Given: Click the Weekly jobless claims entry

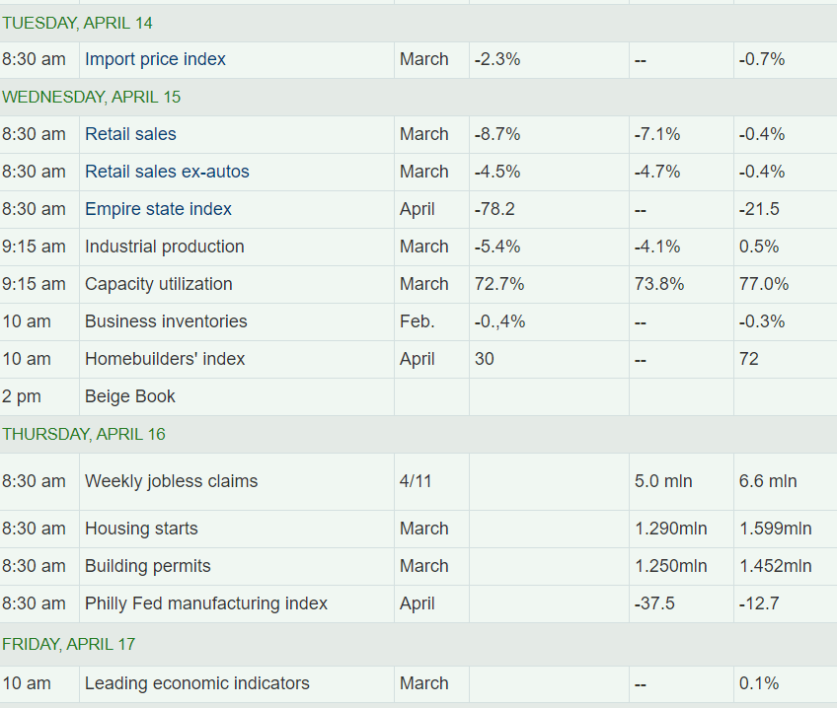Looking at the screenshot, I should [171, 481].
